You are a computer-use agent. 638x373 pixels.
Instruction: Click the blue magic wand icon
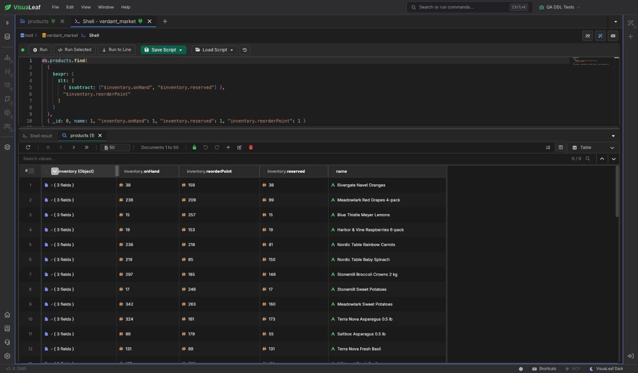(x=600, y=36)
